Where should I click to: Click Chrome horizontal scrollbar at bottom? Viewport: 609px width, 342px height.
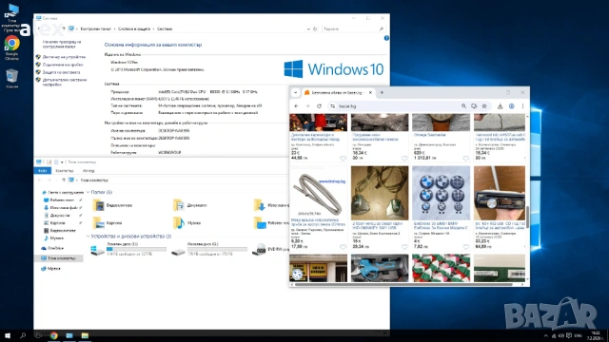tap(403, 284)
